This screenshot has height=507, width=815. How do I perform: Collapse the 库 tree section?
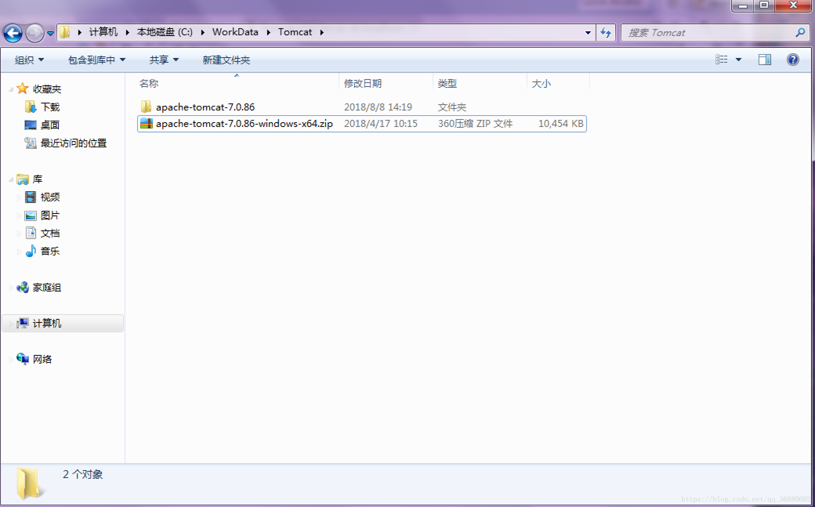pyautogui.click(x=11, y=180)
